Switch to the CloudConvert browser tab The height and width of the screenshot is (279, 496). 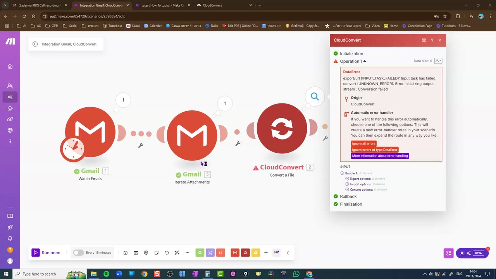point(224,5)
